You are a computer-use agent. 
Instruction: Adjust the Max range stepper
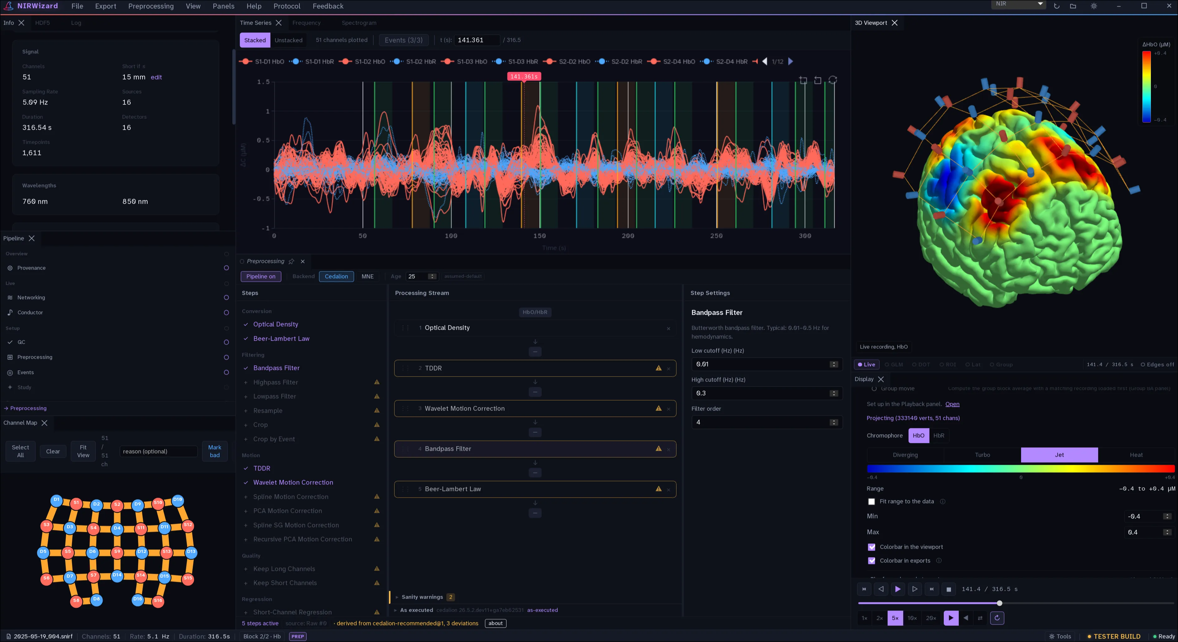point(1167,532)
